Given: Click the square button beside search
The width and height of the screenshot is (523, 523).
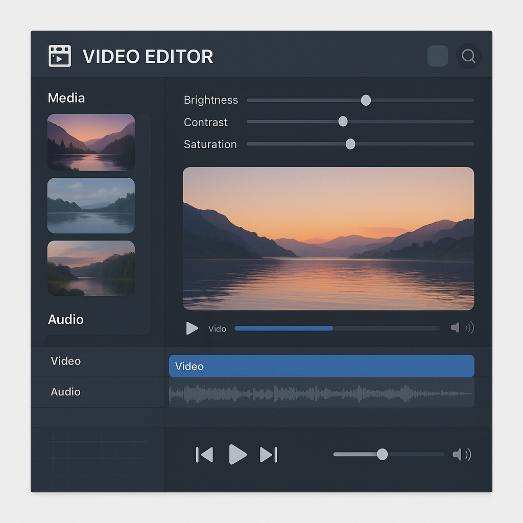Looking at the screenshot, I should 438,56.
